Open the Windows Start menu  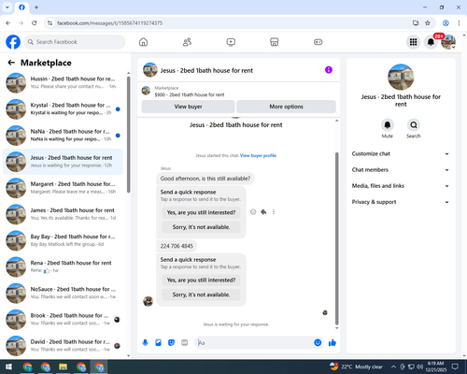pos(8,367)
